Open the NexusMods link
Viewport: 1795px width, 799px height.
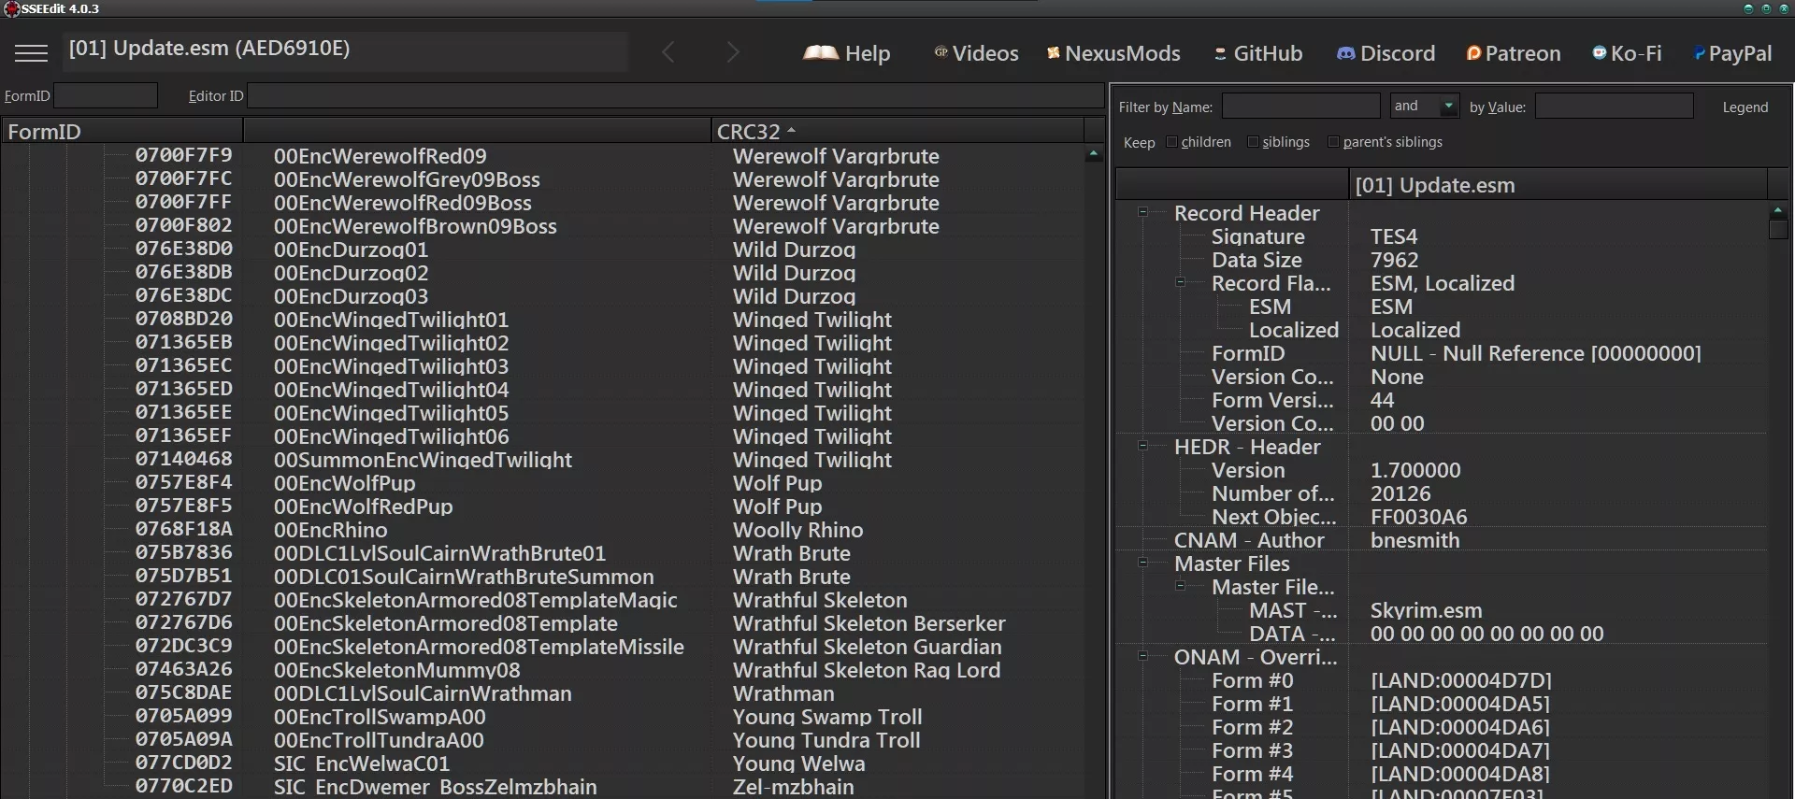[x=1113, y=53]
